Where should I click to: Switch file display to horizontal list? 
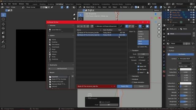click(x=130, y=26)
